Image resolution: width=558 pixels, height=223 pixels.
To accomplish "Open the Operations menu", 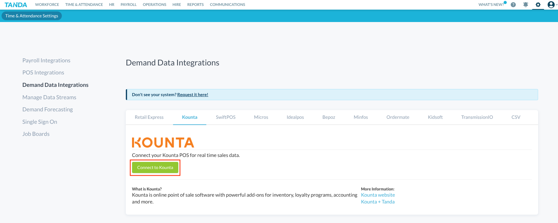I will 154,5.
